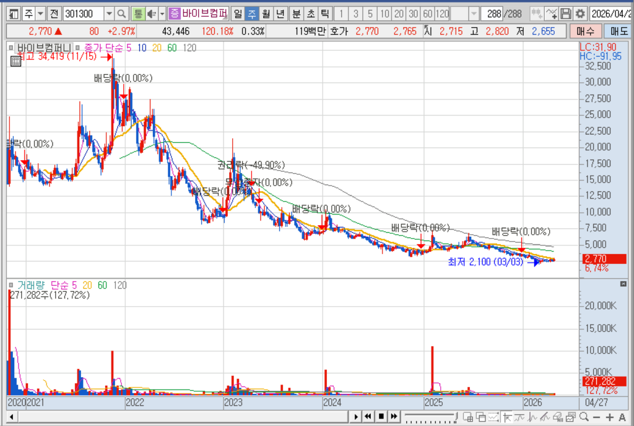Click the eraser delete-all icon
The image size is (634, 426).
(x=558, y=417)
